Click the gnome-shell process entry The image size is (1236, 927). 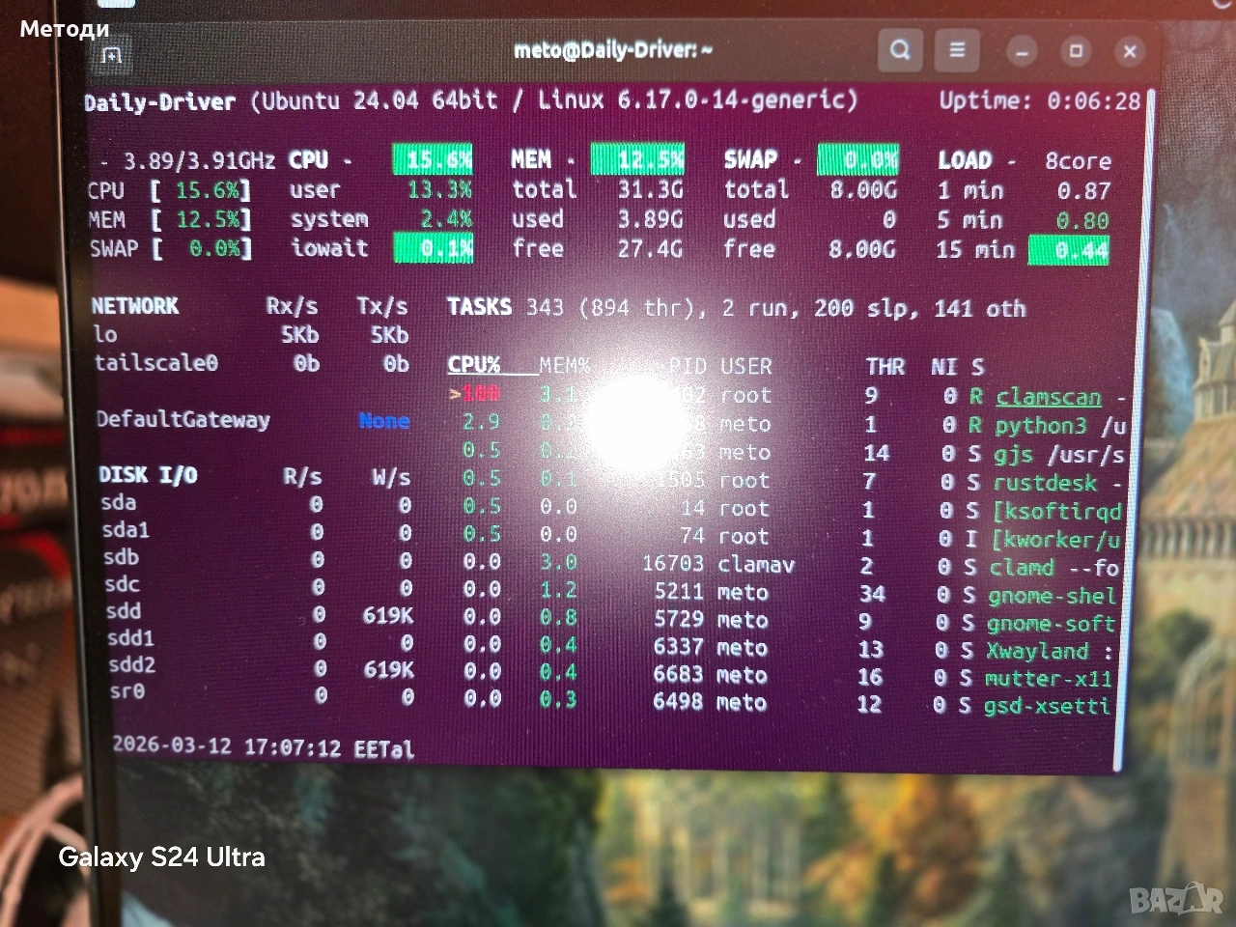[1051, 596]
